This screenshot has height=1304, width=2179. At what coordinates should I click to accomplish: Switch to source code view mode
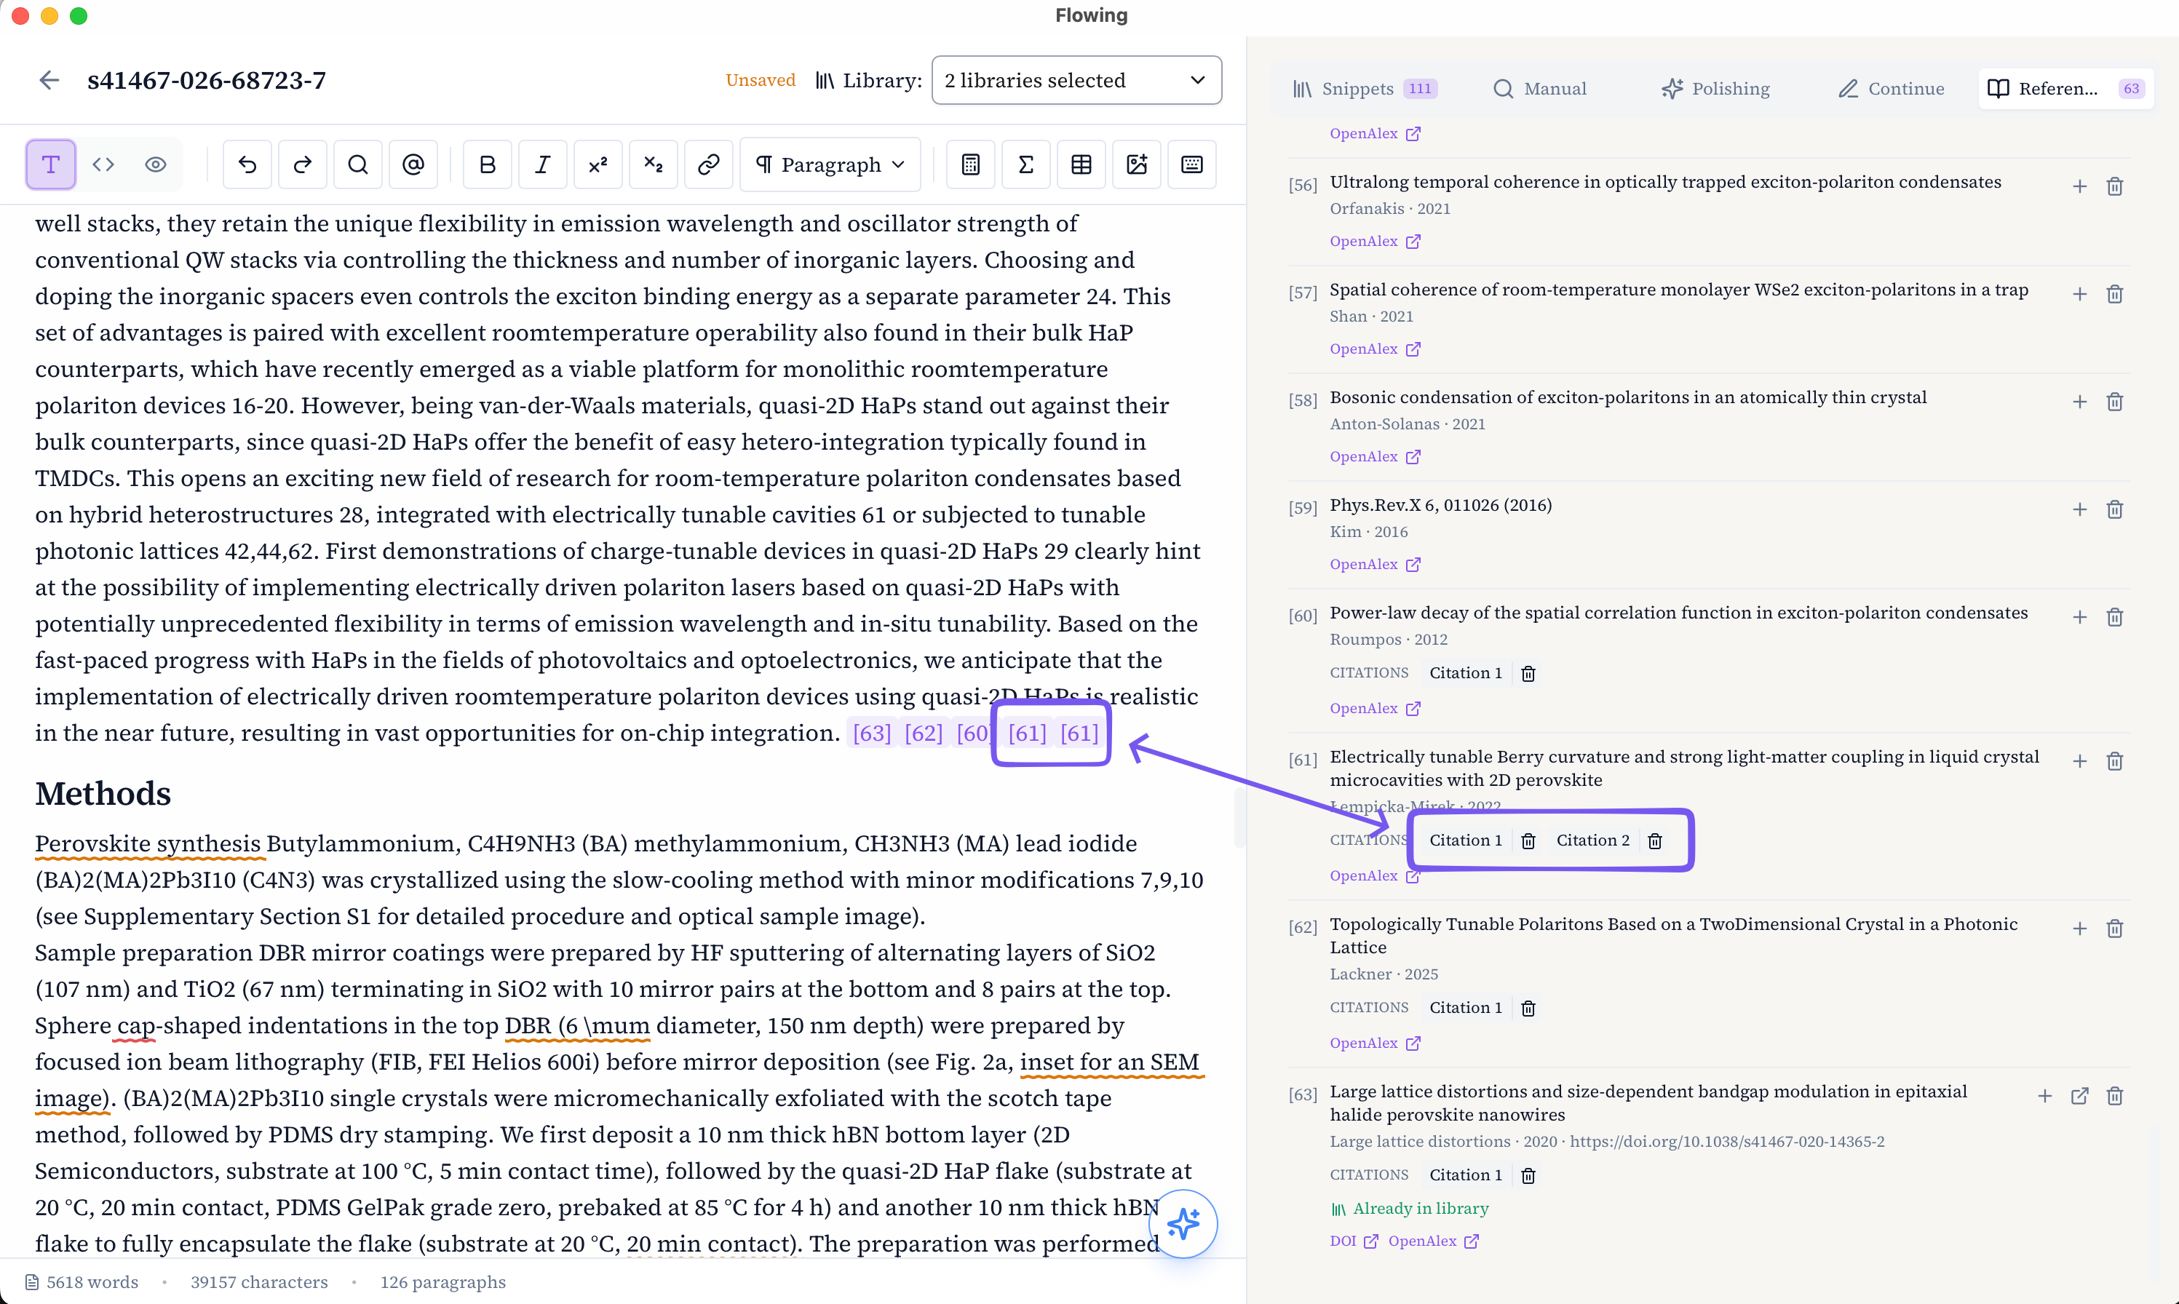click(x=103, y=164)
